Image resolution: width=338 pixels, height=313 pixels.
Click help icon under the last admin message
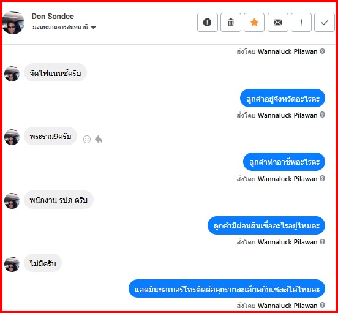[322, 305]
